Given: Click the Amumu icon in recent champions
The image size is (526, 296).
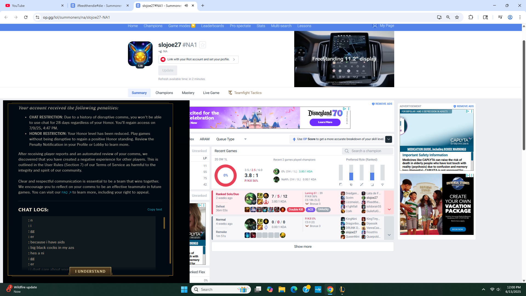Looking at the screenshot, I should click(276, 172).
